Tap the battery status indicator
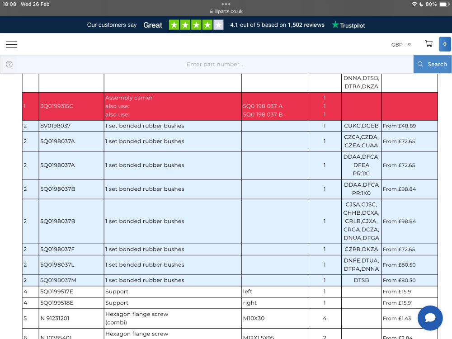The height and width of the screenshot is (339, 452). pyautogui.click(x=444, y=4)
